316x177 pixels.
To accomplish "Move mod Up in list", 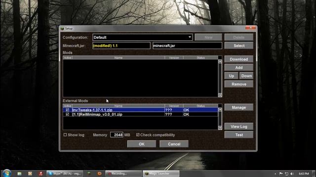I will click(x=232, y=76).
